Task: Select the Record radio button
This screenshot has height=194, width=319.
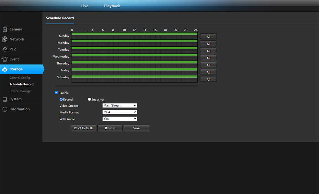Action: [61, 99]
